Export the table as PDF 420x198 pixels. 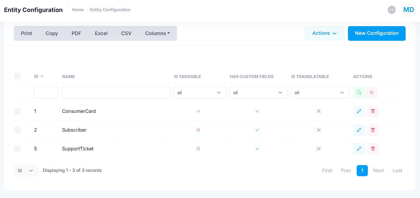point(76,33)
